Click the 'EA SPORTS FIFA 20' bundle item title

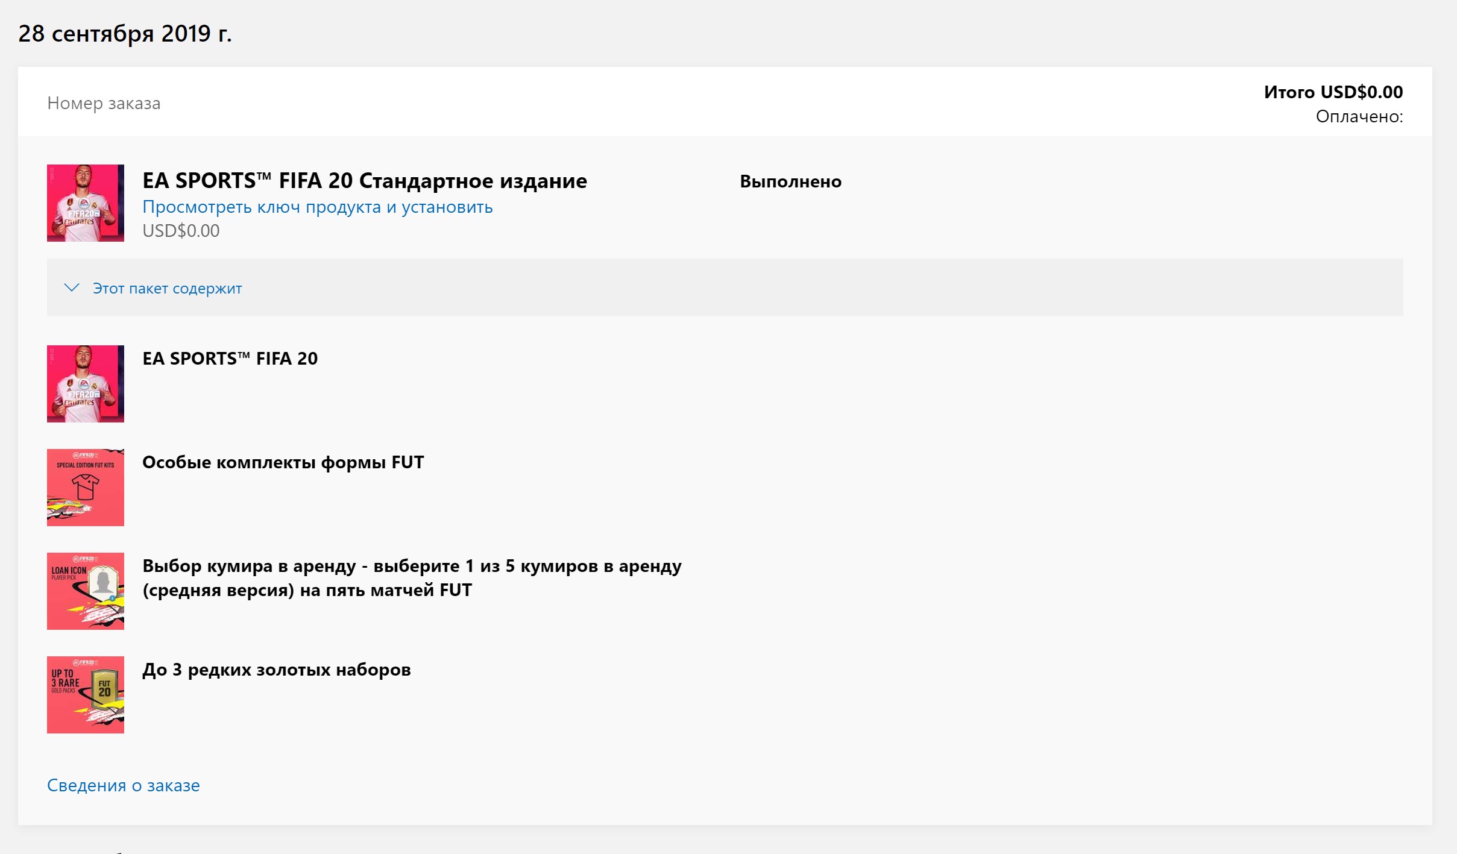tap(230, 359)
